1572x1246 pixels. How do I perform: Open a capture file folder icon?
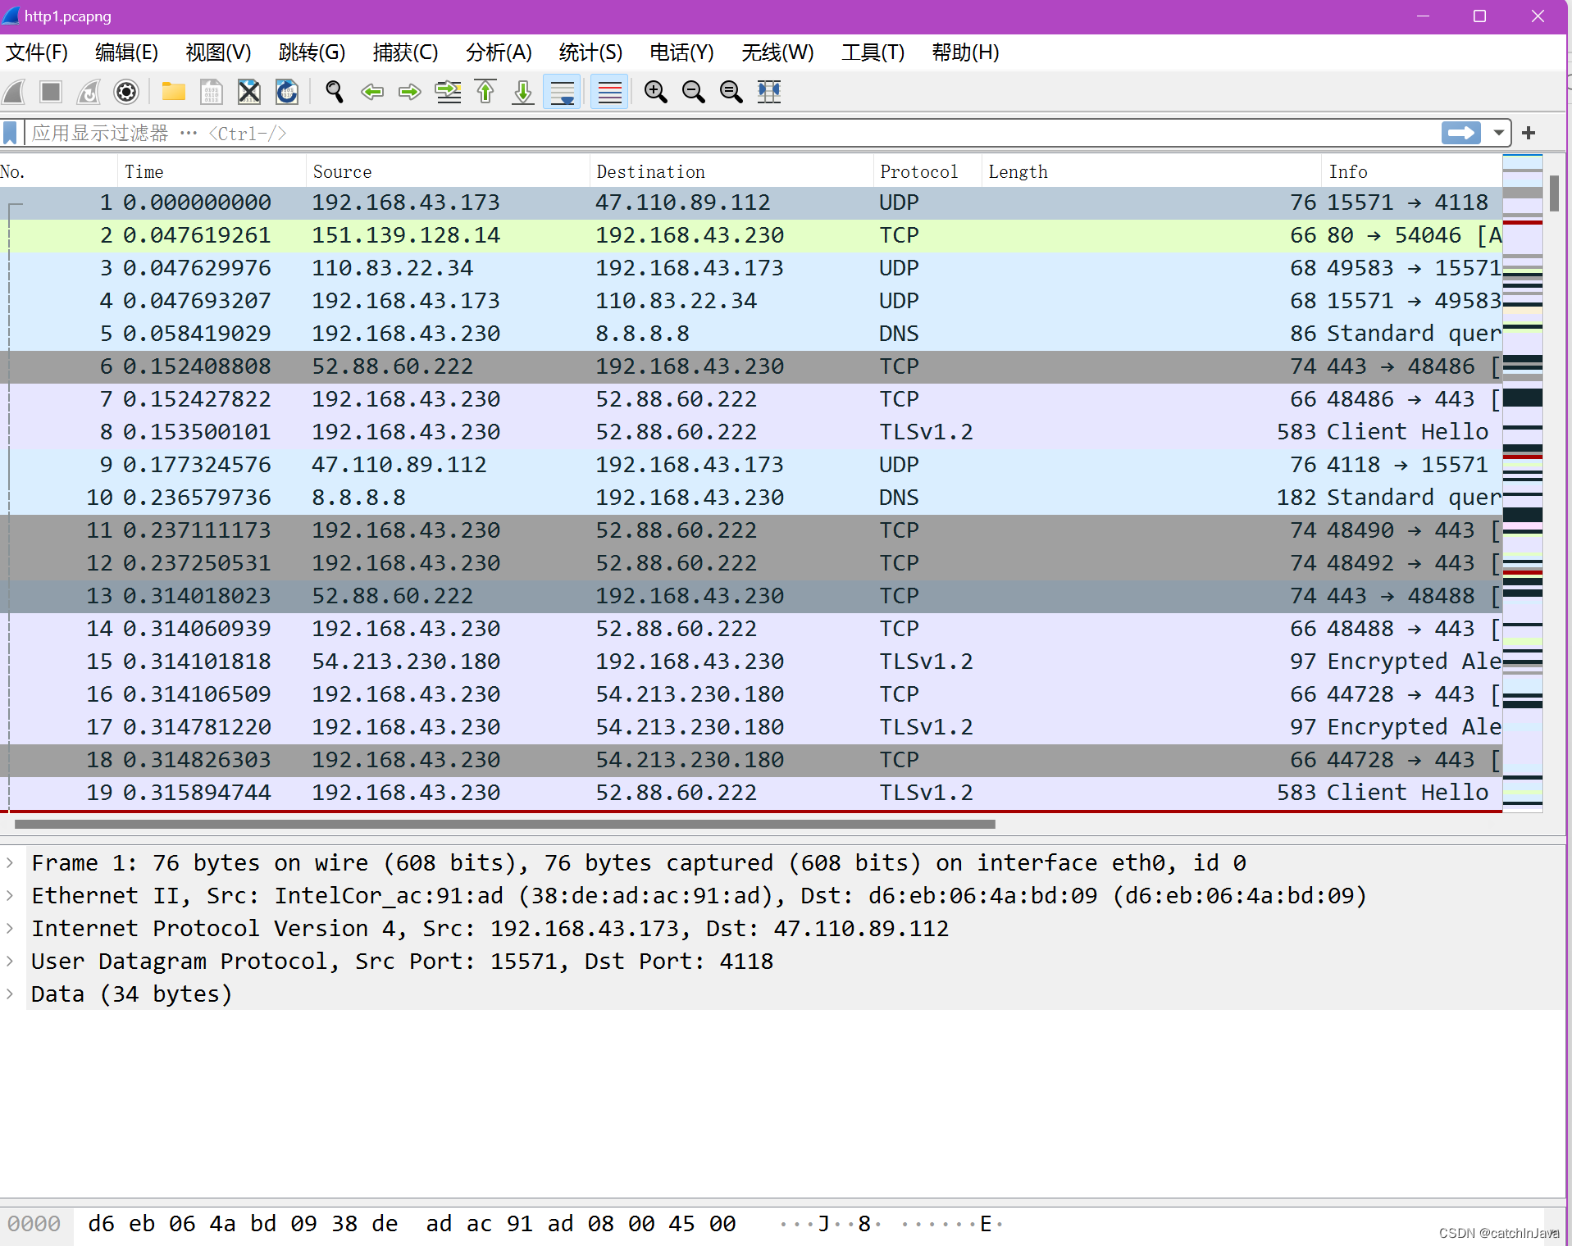coord(174,92)
